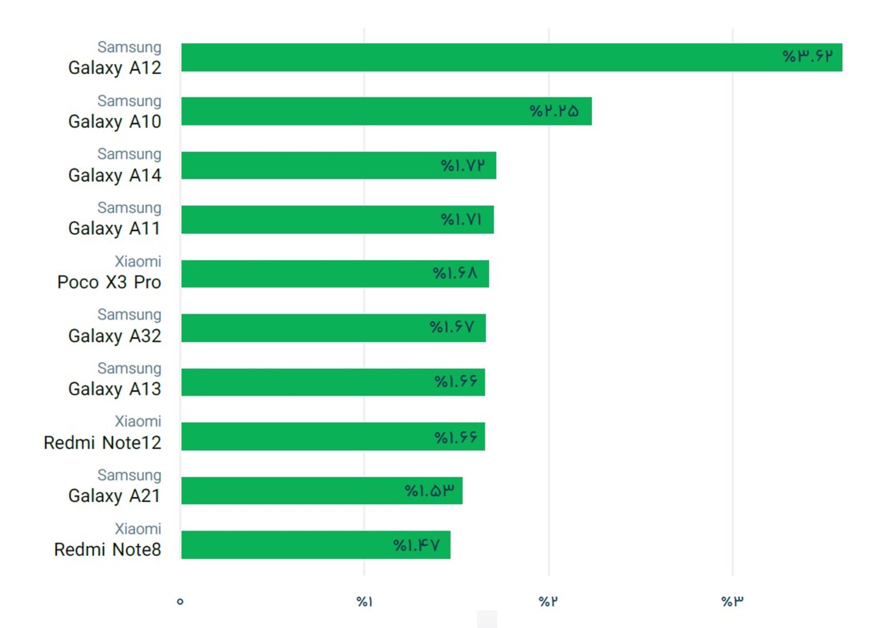This screenshot has width=877, height=628.
Task: Click the Poco X3 Pro label text
Action: (x=109, y=282)
